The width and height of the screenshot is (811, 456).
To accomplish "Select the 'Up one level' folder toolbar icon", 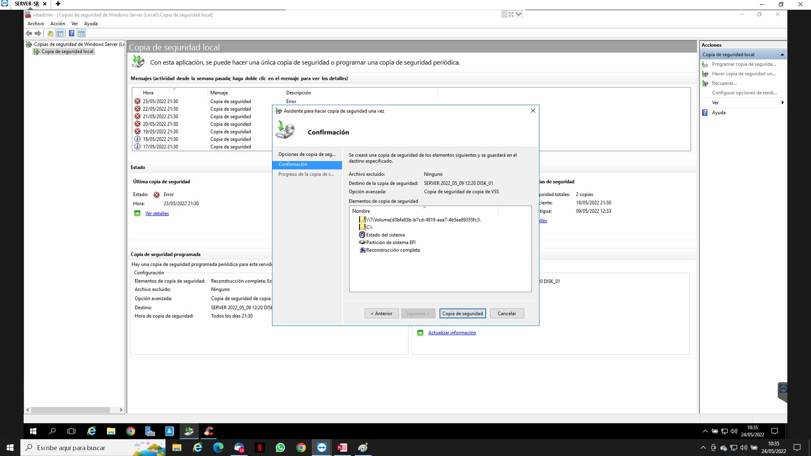I will click(x=50, y=33).
